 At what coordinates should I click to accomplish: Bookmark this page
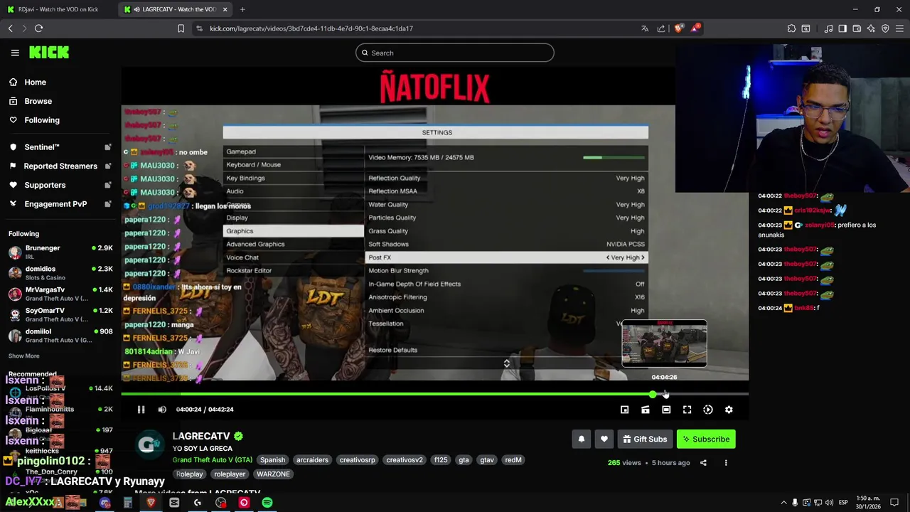coord(181,28)
